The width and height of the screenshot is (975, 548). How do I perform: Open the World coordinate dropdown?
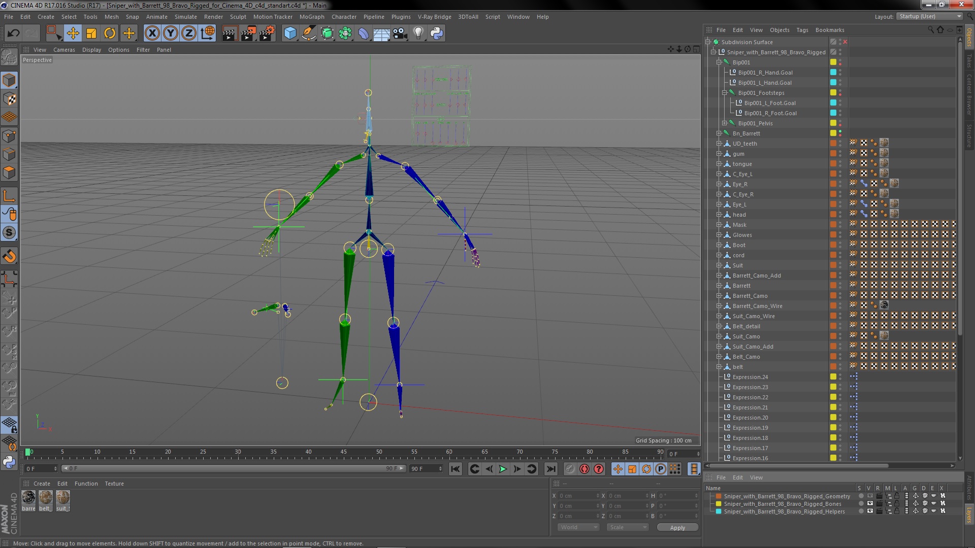click(579, 528)
